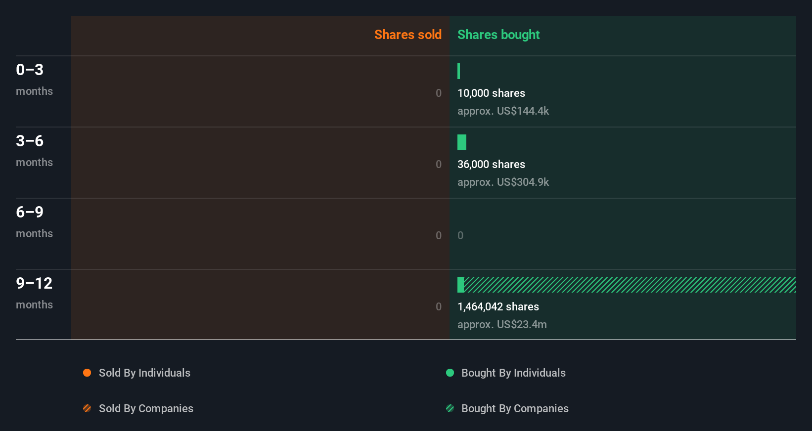
Task: Click the 6–9 months row label
Action: point(34,221)
